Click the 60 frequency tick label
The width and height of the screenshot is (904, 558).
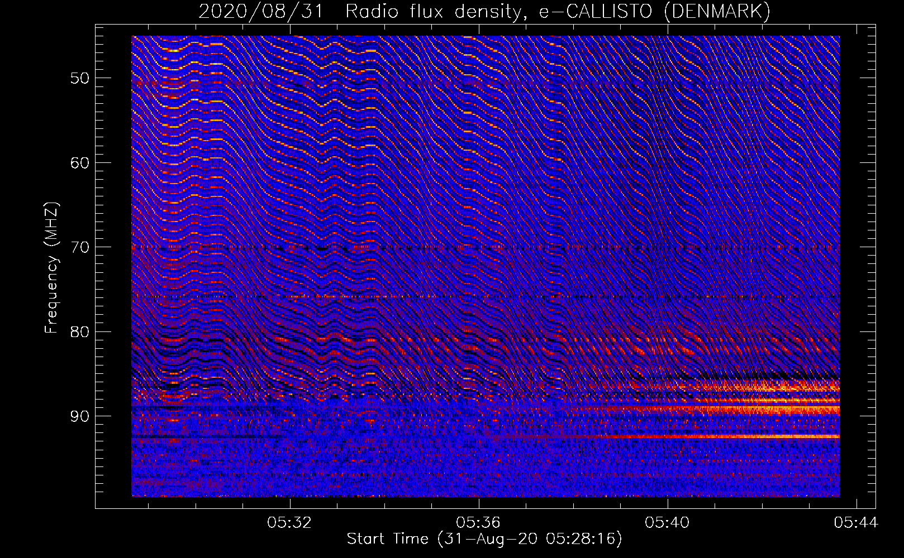pyautogui.click(x=80, y=163)
